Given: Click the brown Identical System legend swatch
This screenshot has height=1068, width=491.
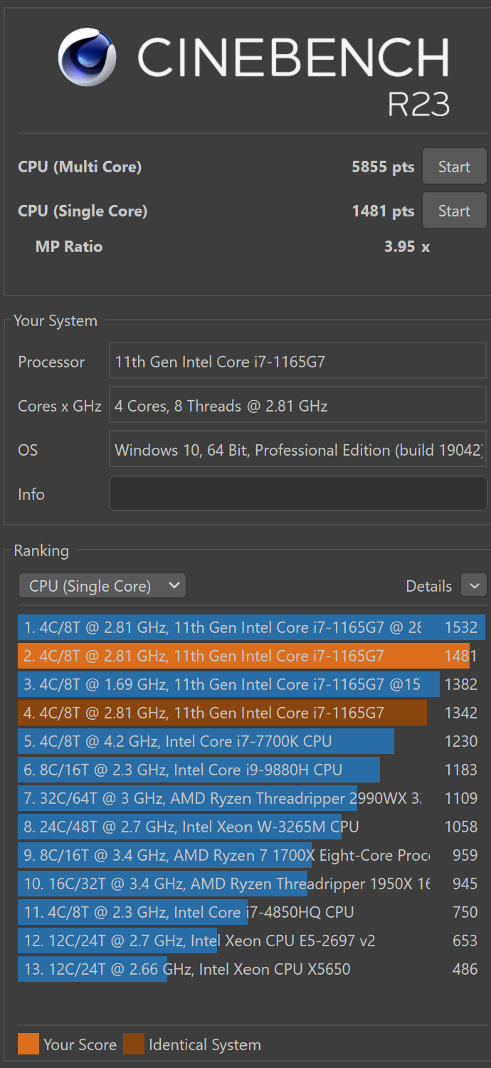Looking at the screenshot, I should [134, 1045].
